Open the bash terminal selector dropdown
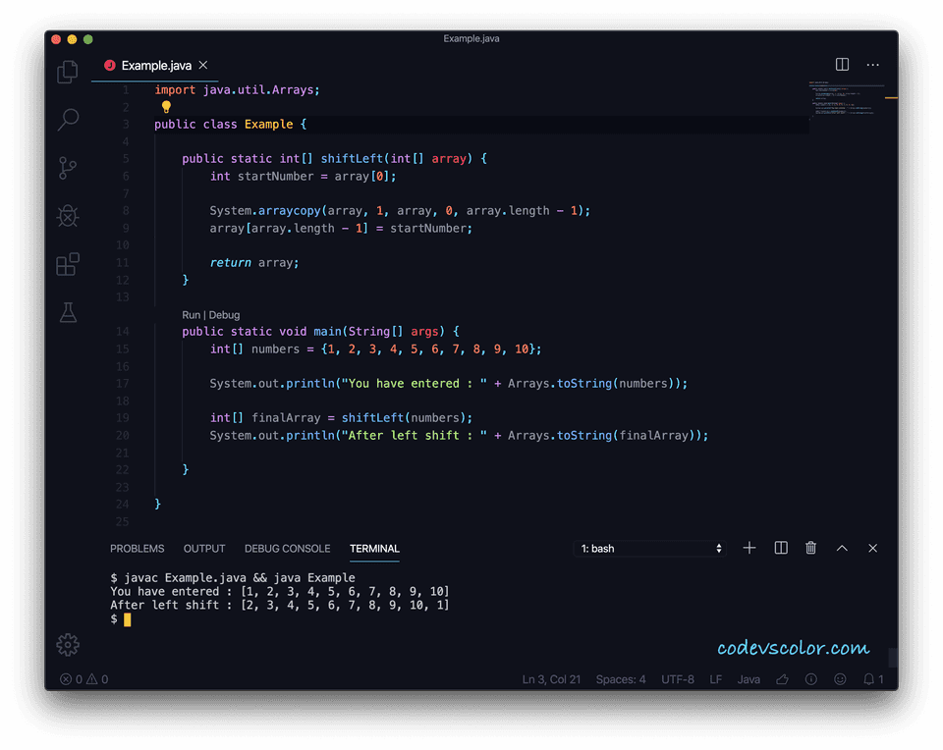943x750 pixels. coord(650,549)
